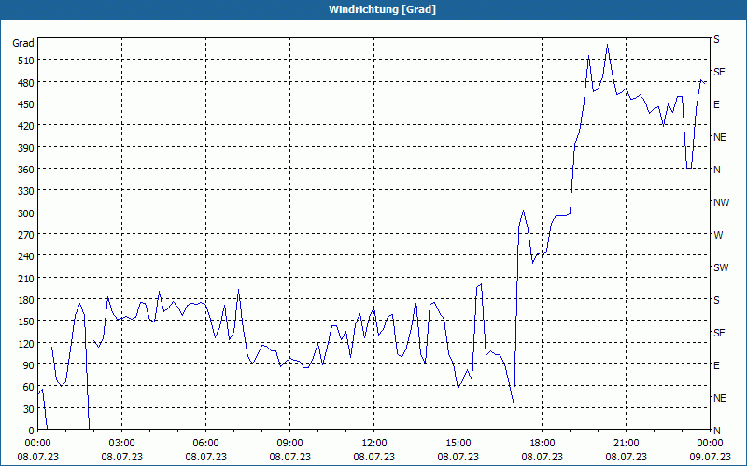The image size is (747, 466).
Task: Select the 08.07.23 date under 18:00
Action: (x=543, y=457)
